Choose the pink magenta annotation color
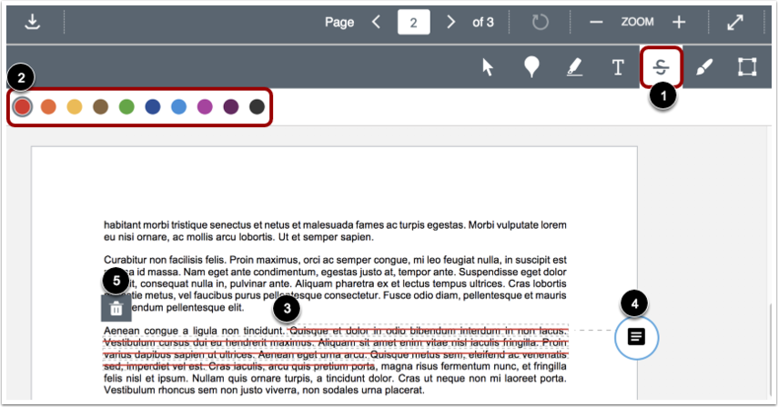The height and width of the screenshot is (407, 778). click(x=205, y=106)
